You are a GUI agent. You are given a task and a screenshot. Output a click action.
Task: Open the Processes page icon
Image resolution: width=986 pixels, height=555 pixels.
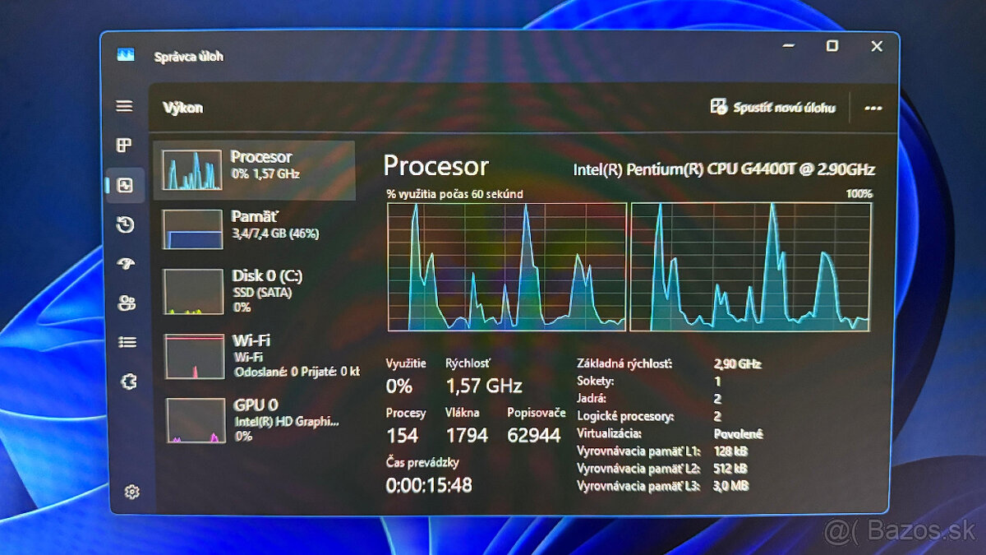point(124,146)
